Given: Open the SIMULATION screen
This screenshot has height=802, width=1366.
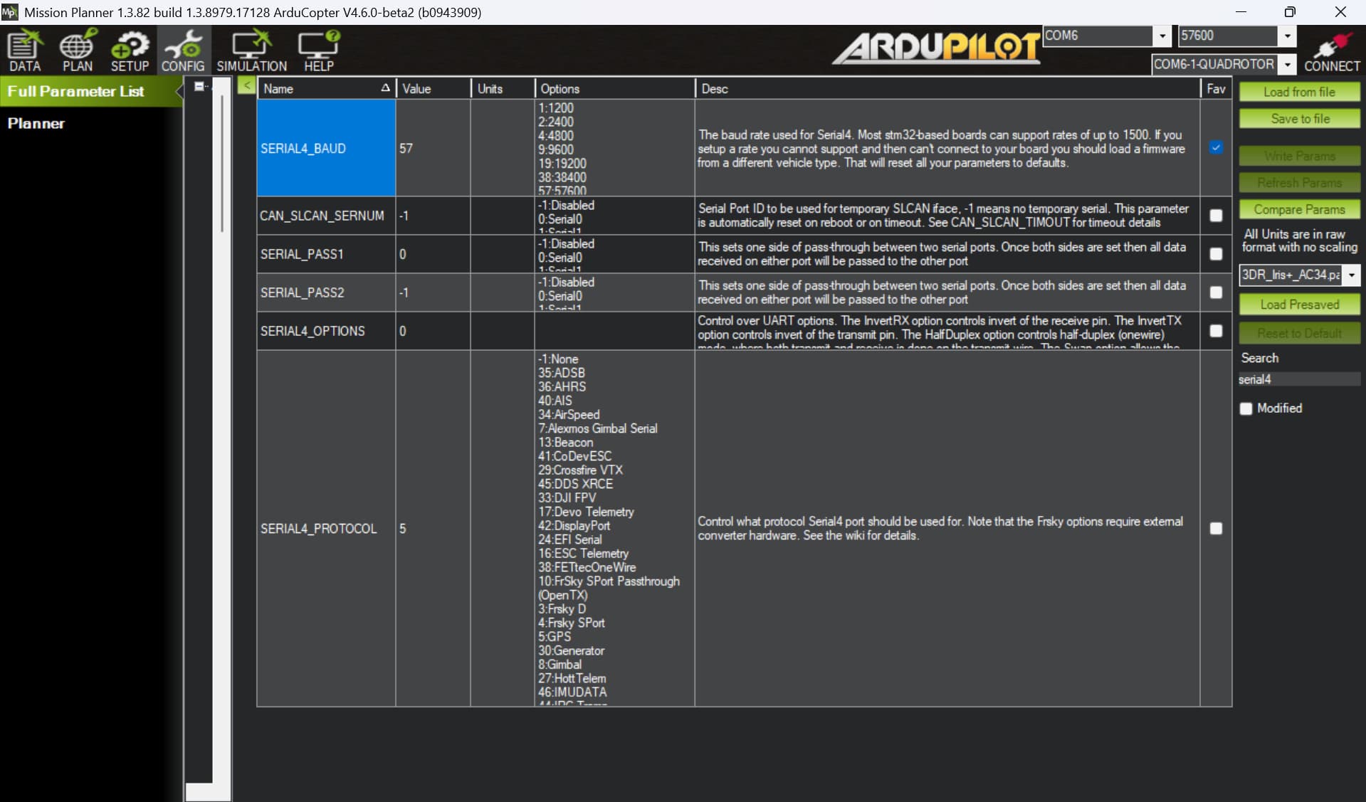Looking at the screenshot, I should coord(252,51).
